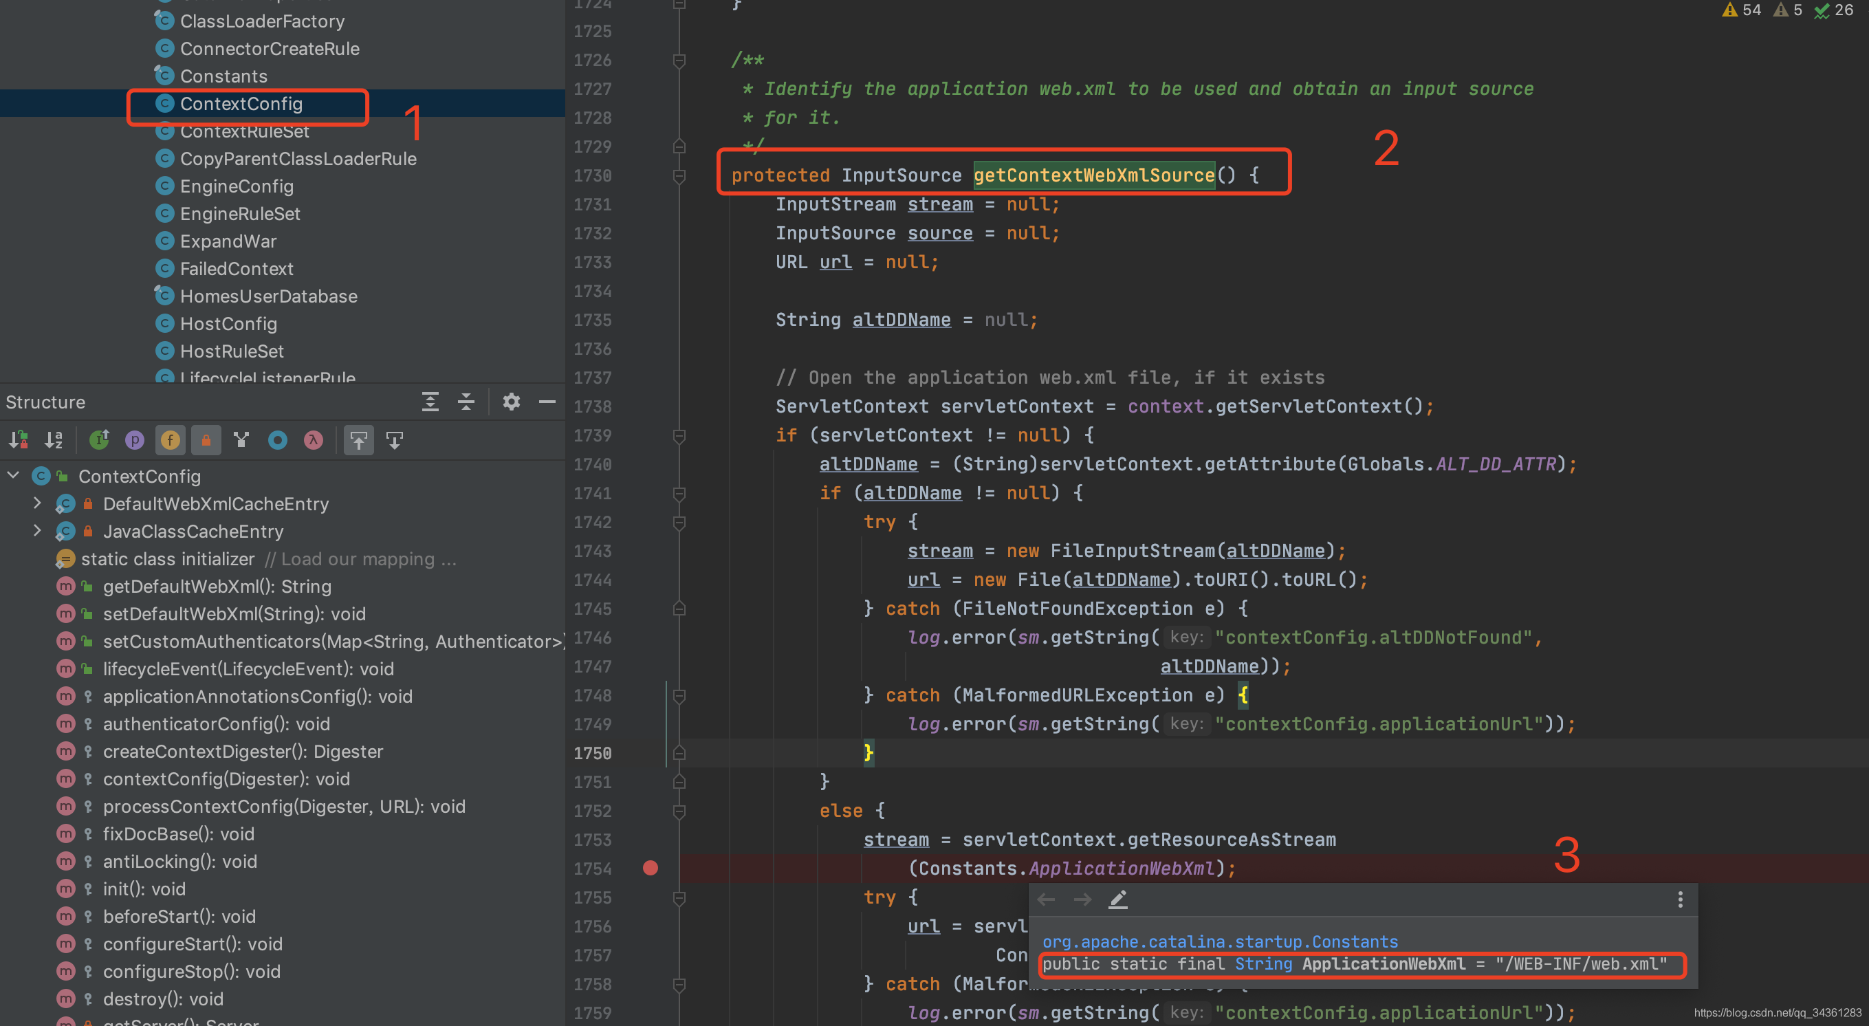Jump to beforeStart() method
The width and height of the screenshot is (1869, 1026).
point(179,917)
